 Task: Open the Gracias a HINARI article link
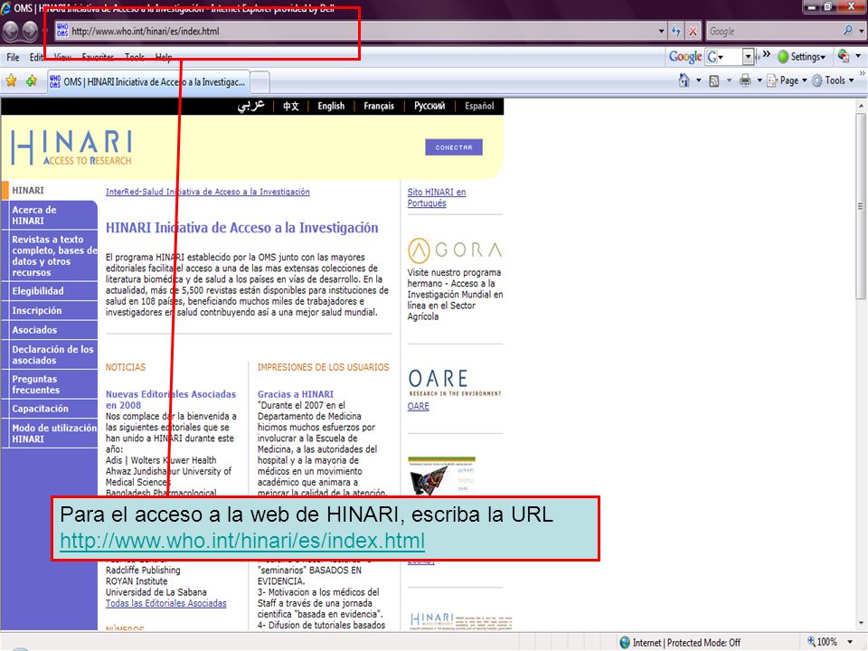[296, 394]
